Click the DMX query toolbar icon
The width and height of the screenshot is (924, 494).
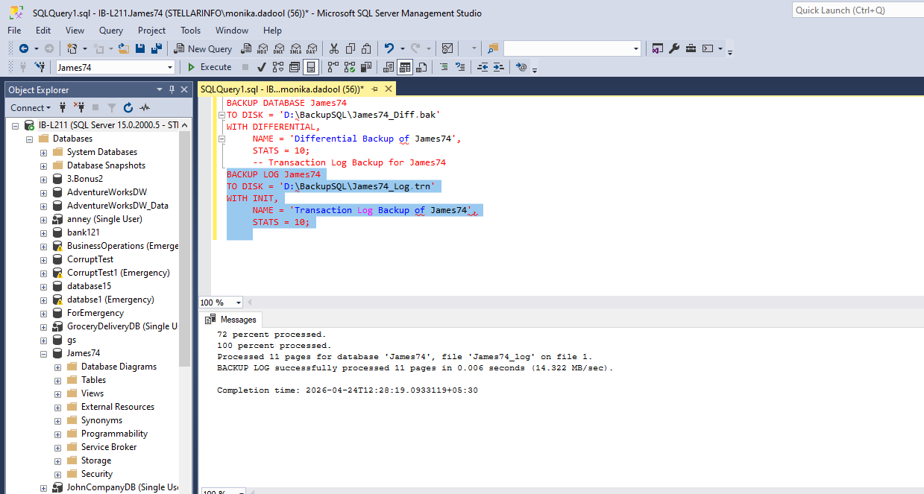(278, 48)
